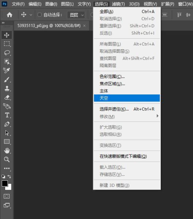Open the 滤镜(T) menu

118,4
